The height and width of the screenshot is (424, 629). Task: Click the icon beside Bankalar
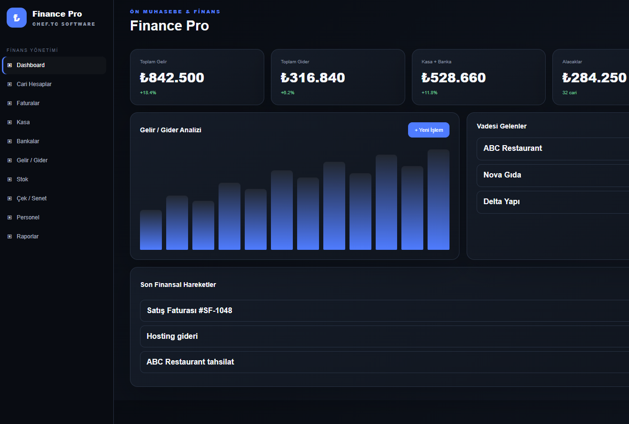click(x=10, y=141)
